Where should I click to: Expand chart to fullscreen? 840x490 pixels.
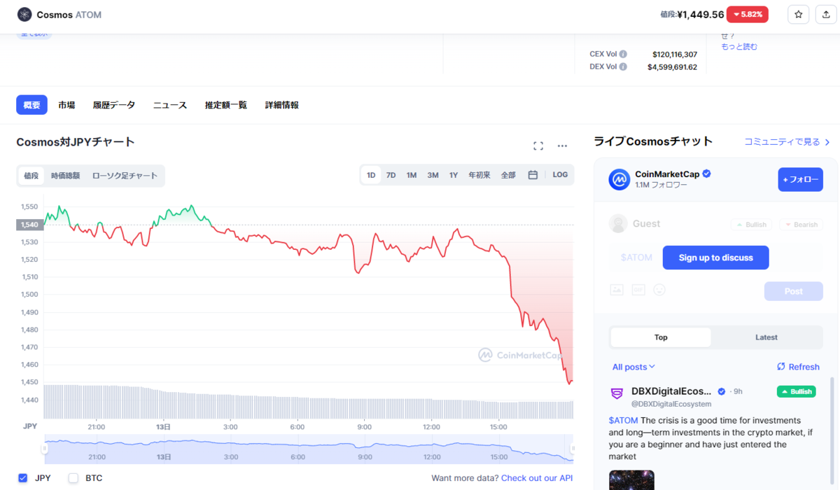point(538,146)
